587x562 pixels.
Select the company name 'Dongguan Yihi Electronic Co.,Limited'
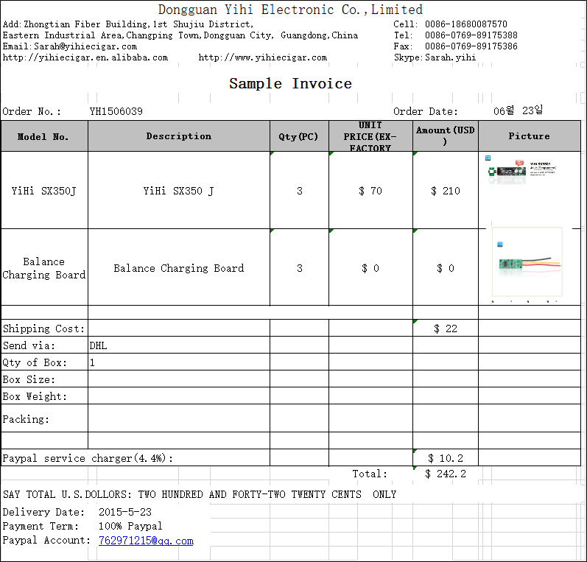pos(290,10)
